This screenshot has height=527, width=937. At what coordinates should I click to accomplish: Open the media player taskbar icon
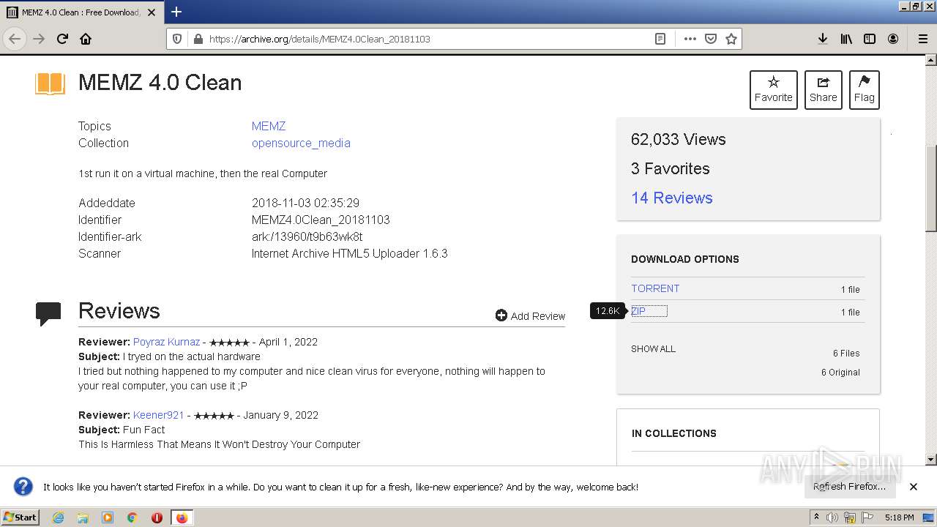pos(108,517)
